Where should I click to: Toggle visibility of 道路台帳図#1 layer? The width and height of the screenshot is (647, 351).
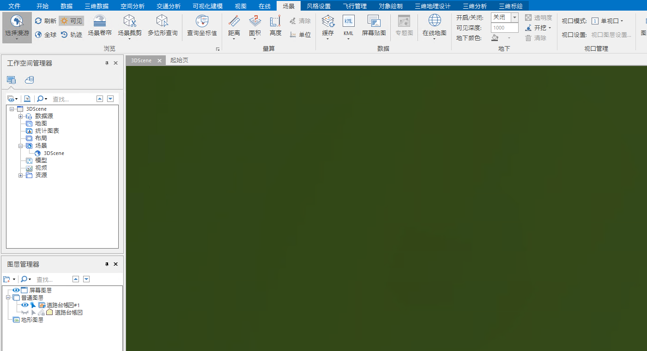25,305
